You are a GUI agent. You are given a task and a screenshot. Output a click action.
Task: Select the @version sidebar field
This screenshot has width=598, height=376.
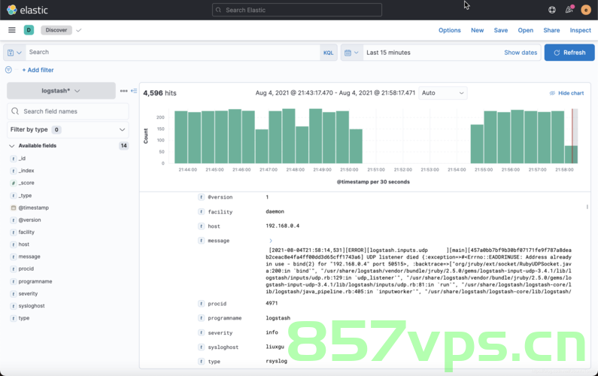pyautogui.click(x=29, y=220)
